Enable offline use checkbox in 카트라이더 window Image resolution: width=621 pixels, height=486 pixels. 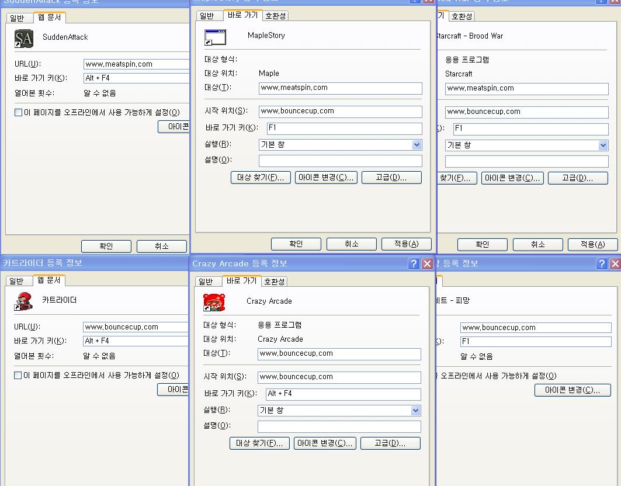point(18,375)
